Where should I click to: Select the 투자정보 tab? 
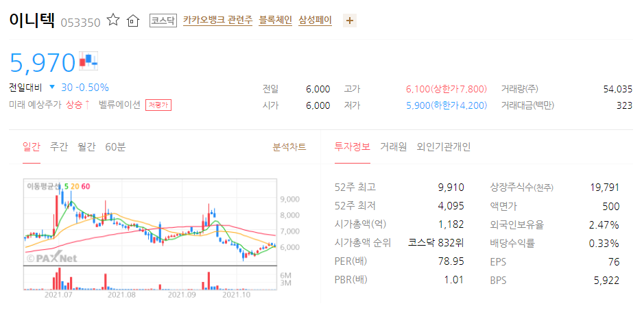point(352,147)
